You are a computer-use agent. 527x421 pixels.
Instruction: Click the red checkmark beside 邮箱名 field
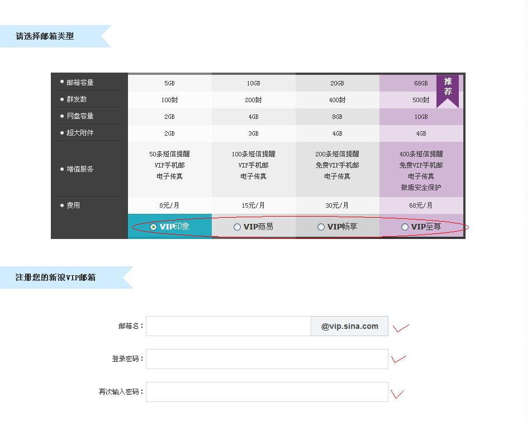(400, 328)
